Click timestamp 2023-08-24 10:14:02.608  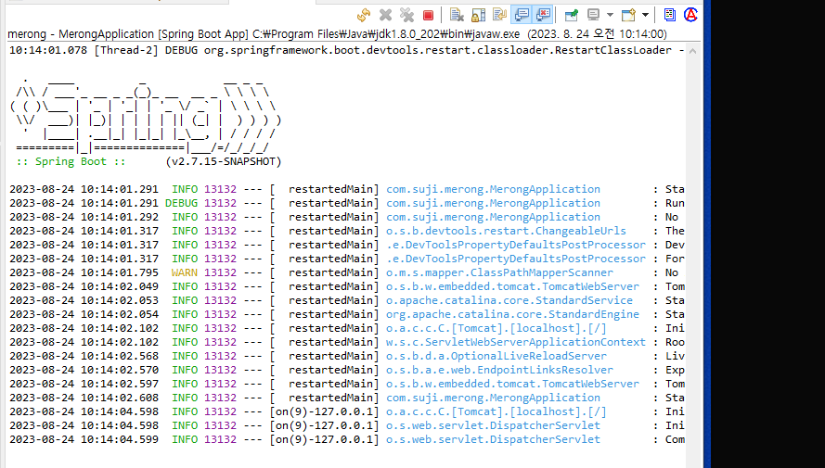coord(84,398)
